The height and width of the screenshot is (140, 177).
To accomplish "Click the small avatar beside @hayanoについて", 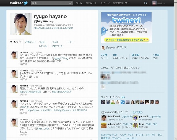I will pos(103,47).
